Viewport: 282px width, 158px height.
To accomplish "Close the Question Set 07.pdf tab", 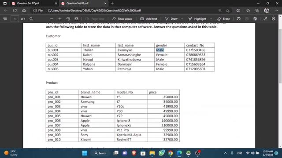I will tap(56, 3).
